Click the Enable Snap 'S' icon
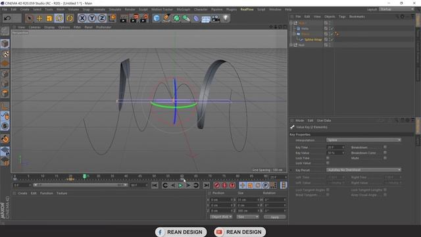421x237 pixels. point(5,126)
